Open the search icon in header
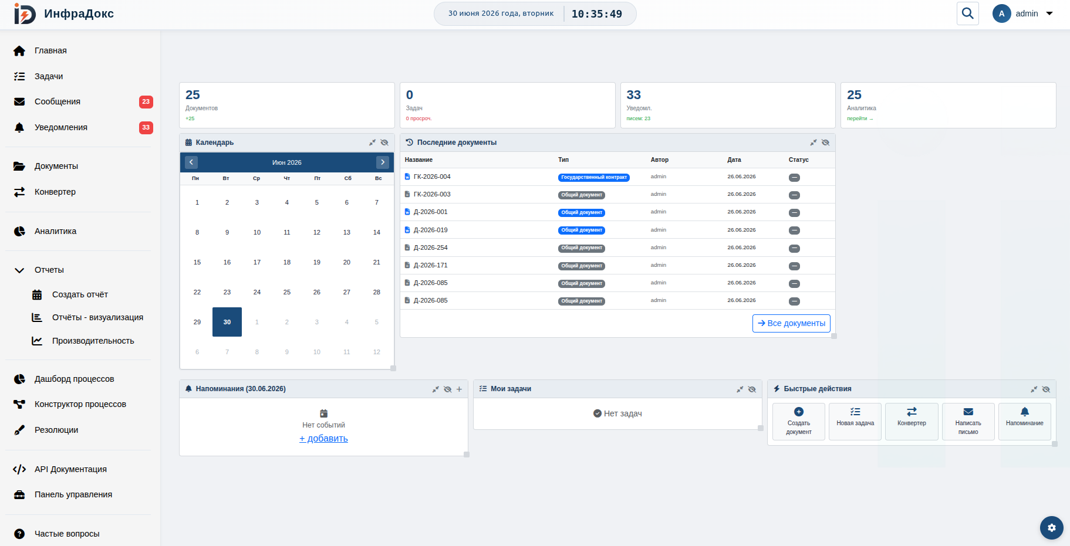The width and height of the screenshot is (1070, 546). [x=967, y=13]
